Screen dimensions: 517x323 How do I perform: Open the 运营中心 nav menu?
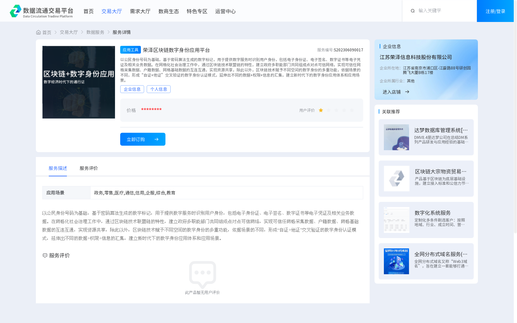tap(226, 11)
